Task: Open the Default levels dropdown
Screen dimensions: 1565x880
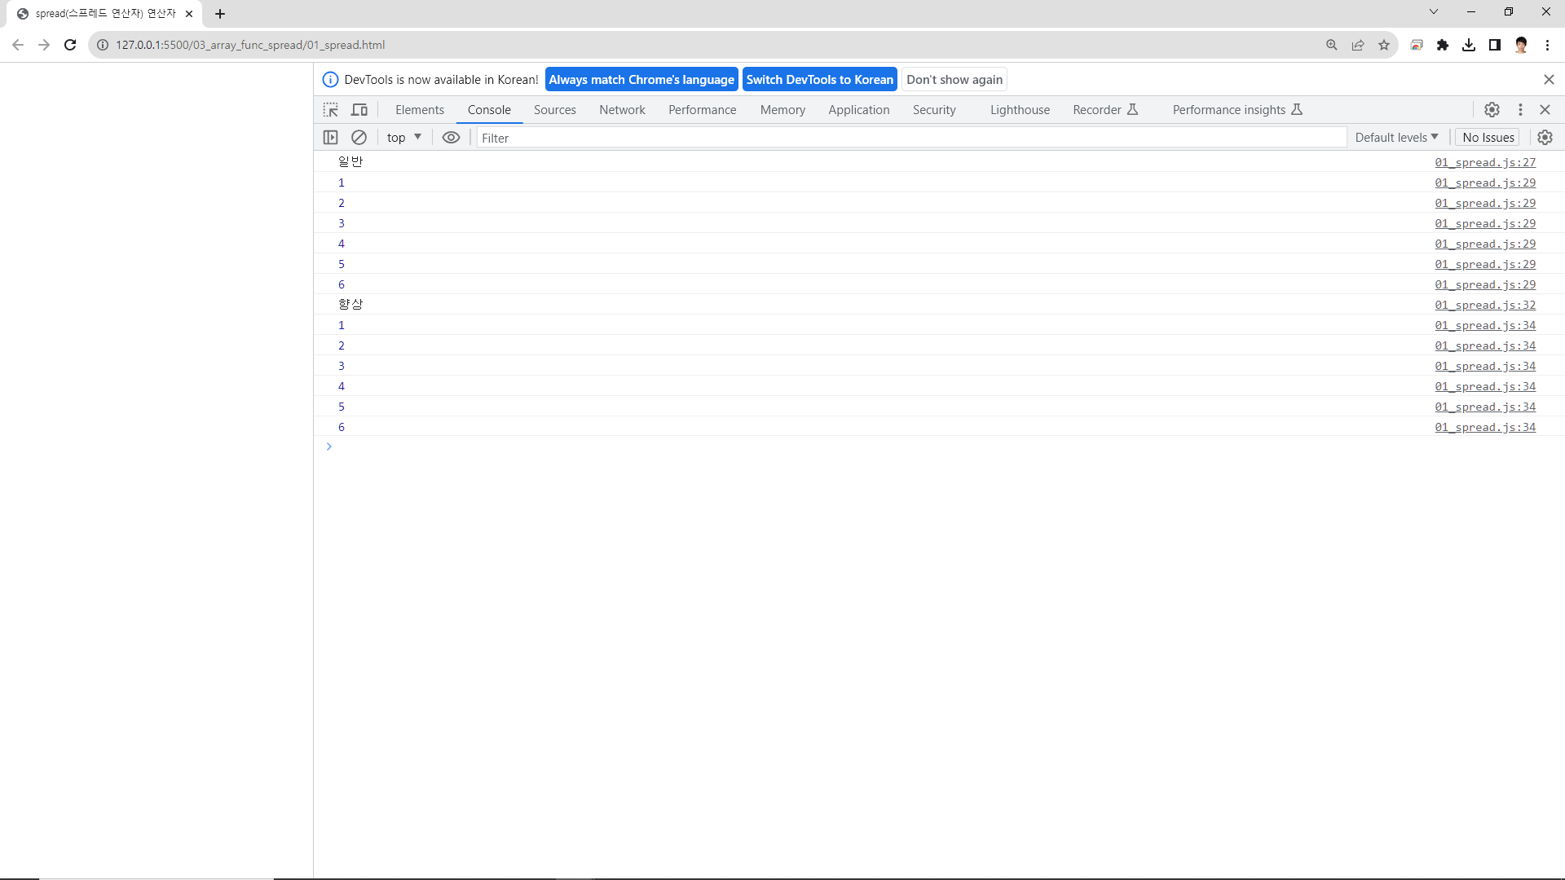Action: click(1396, 138)
